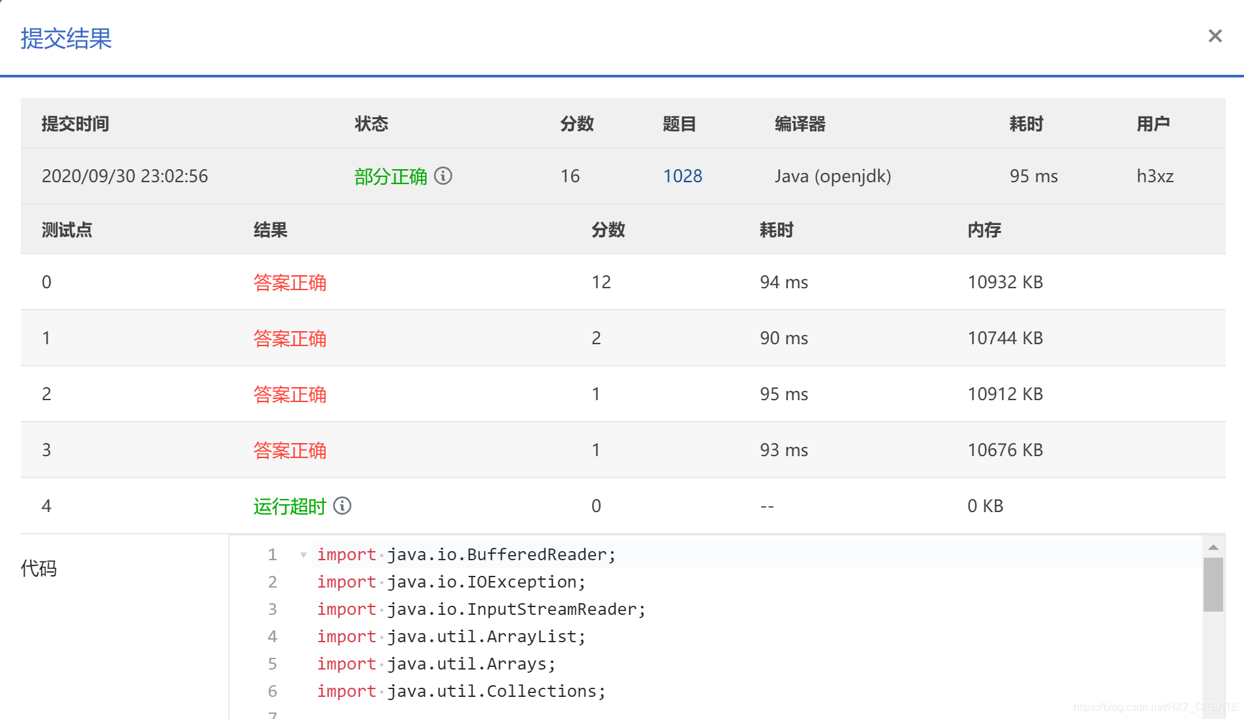Click the code editor scrollbar thumb
This screenshot has height=719, width=1244.
(1213, 584)
